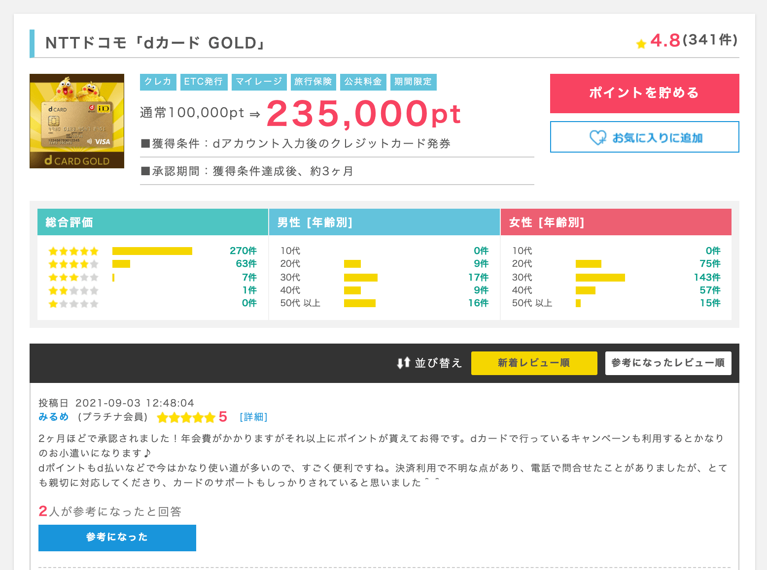Click the NTTドコモ「dカード GOLD」 title

(x=155, y=43)
